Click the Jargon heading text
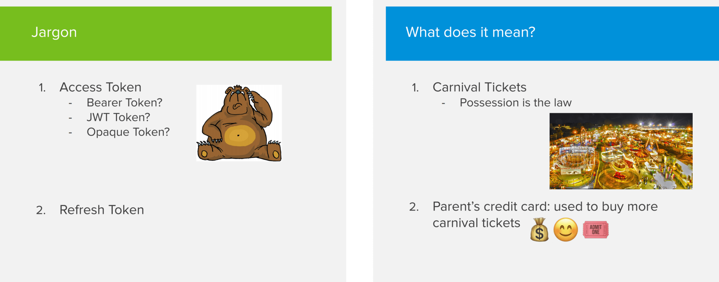719x282 pixels. coord(54,33)
